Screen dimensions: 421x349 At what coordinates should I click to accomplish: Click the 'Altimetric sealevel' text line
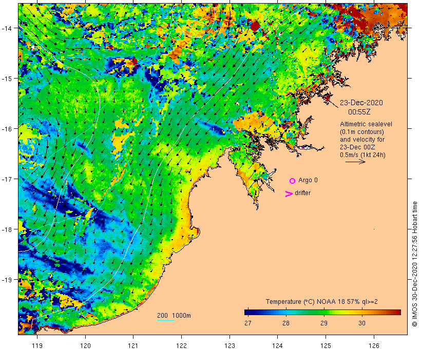366,124
